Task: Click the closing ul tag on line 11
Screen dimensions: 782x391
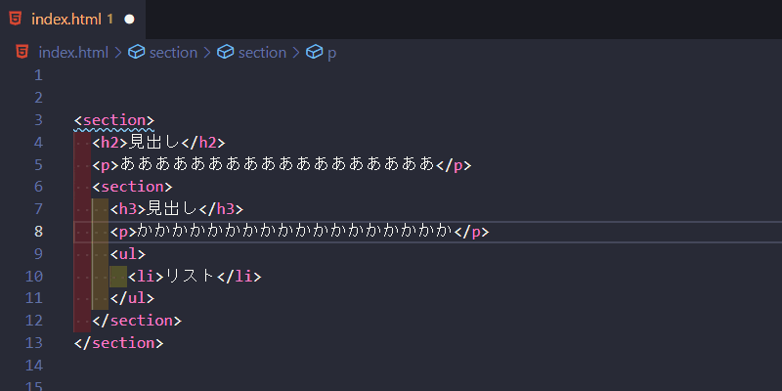Action: [132, 298]
